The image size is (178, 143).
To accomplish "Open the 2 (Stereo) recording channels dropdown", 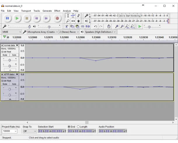I will point(69,32).
